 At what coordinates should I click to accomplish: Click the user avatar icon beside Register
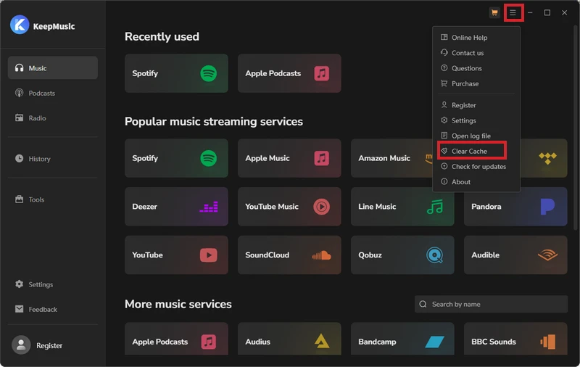point(21,345)
